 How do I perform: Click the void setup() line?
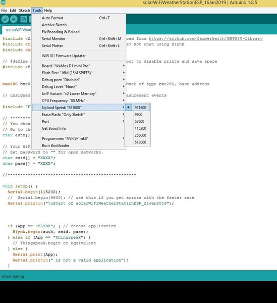click(20, 186)
